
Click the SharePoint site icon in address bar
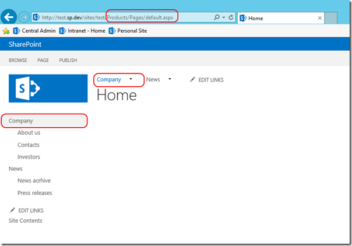[36, 17]
